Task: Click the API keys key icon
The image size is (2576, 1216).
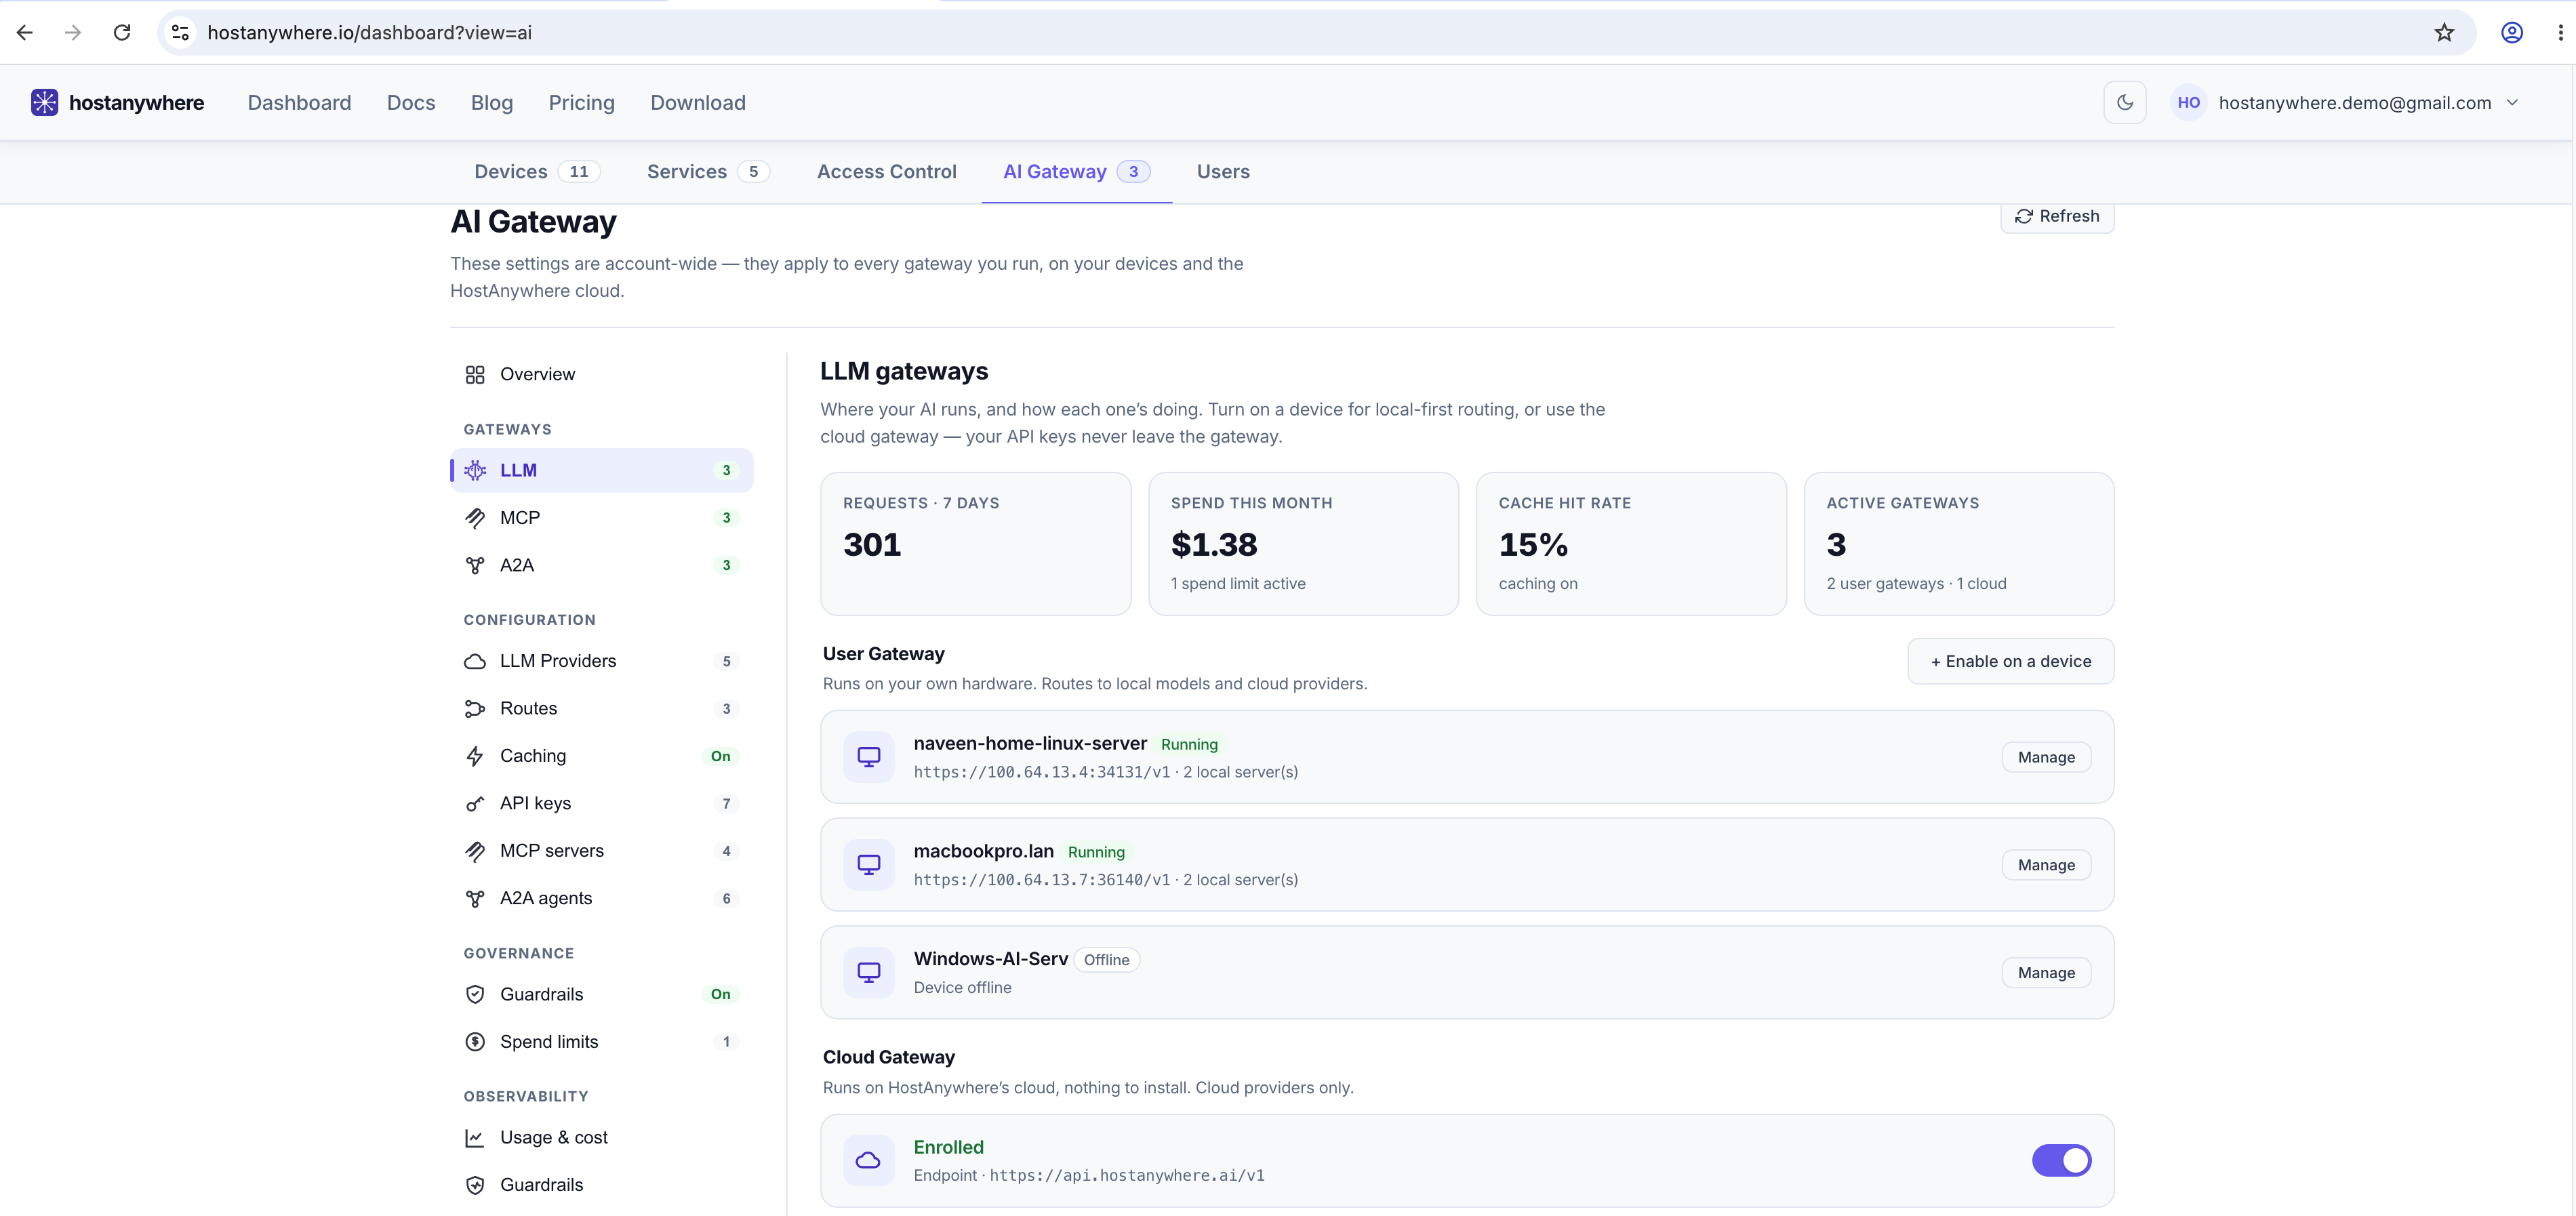Action: [x=475, y=804]
